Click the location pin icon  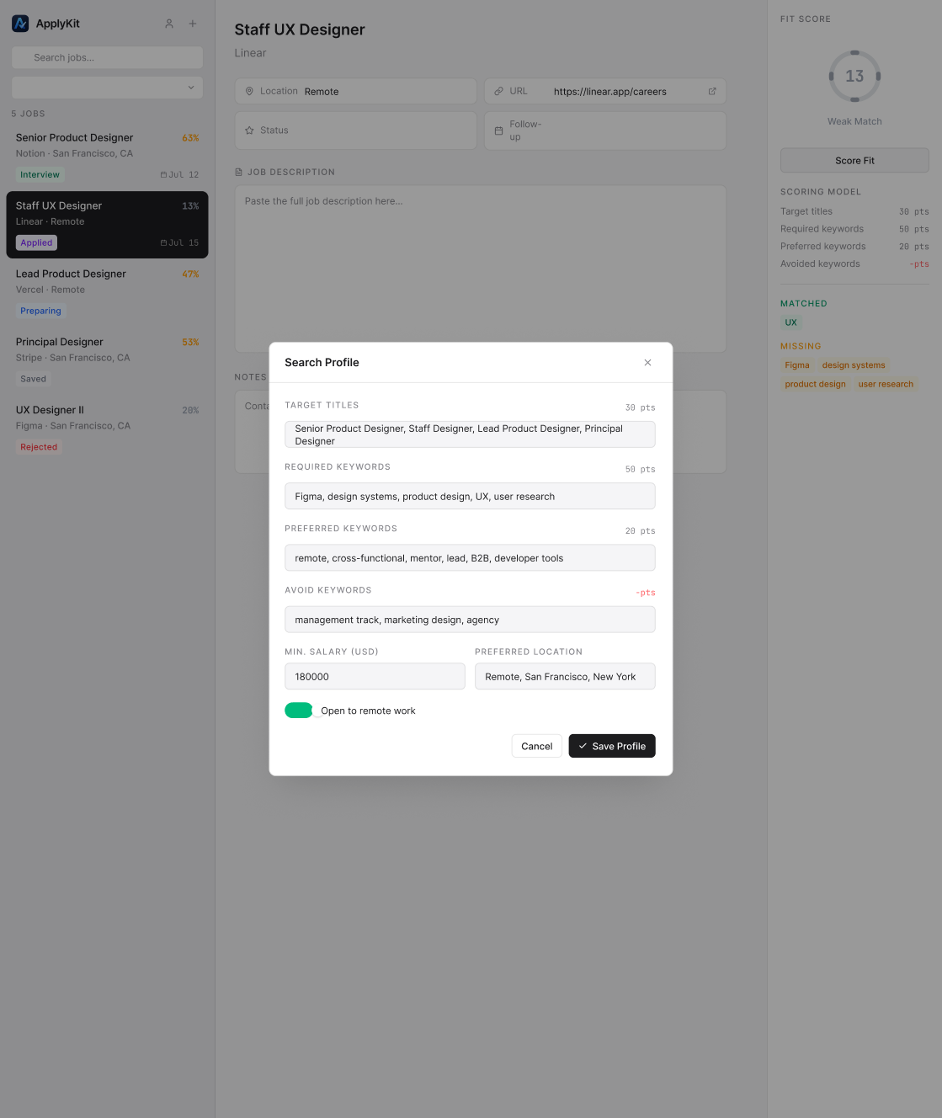click(249, 91)
